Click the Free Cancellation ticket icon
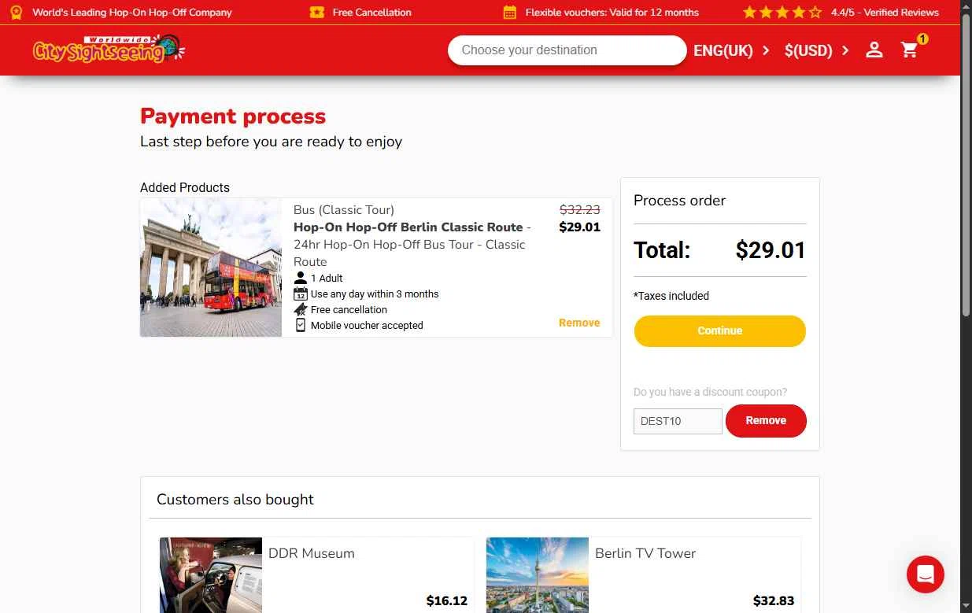Screen dimensions: 972x613 [x=317, y=13]
